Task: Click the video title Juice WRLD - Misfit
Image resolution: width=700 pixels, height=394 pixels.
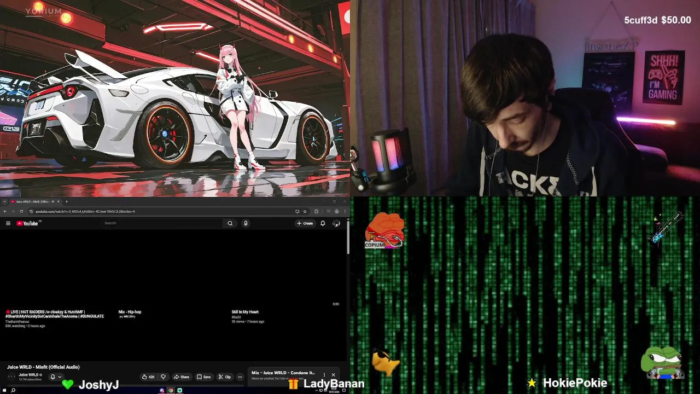Action: [43, 367]
